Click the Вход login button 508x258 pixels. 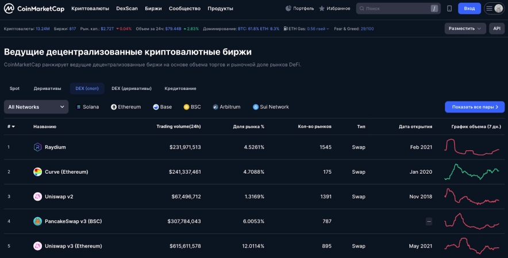(x=469, y=9)
